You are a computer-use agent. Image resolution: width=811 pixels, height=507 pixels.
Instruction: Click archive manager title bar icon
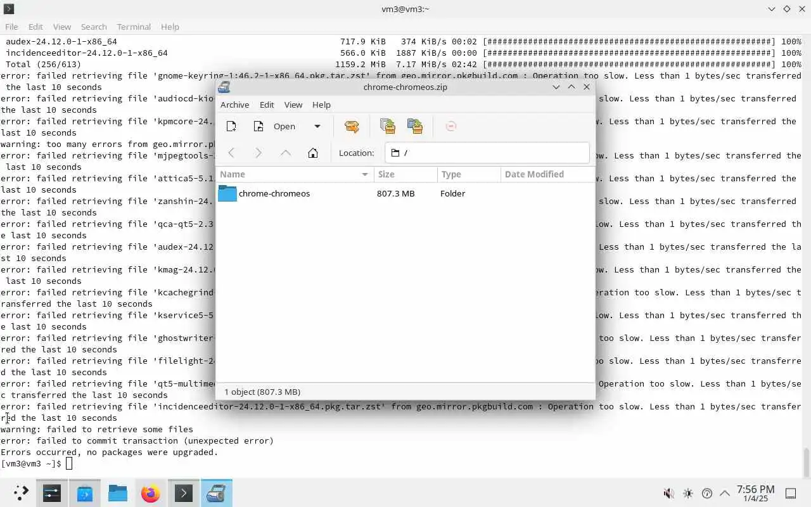pyautogui.click(x=224, y=87)
